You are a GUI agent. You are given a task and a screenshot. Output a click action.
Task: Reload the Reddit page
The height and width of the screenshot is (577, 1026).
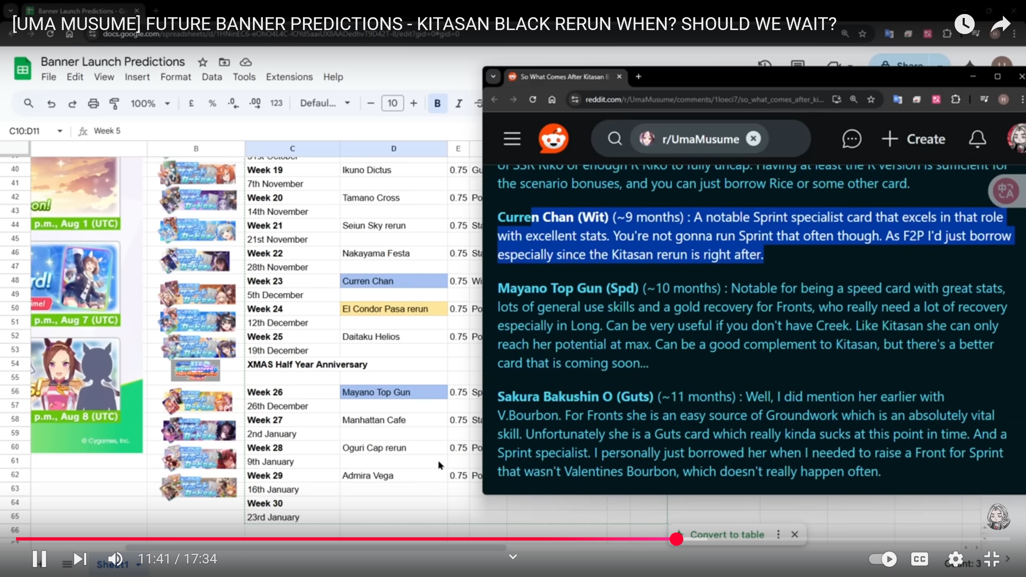pyautogui.click(x=532, y=99)
